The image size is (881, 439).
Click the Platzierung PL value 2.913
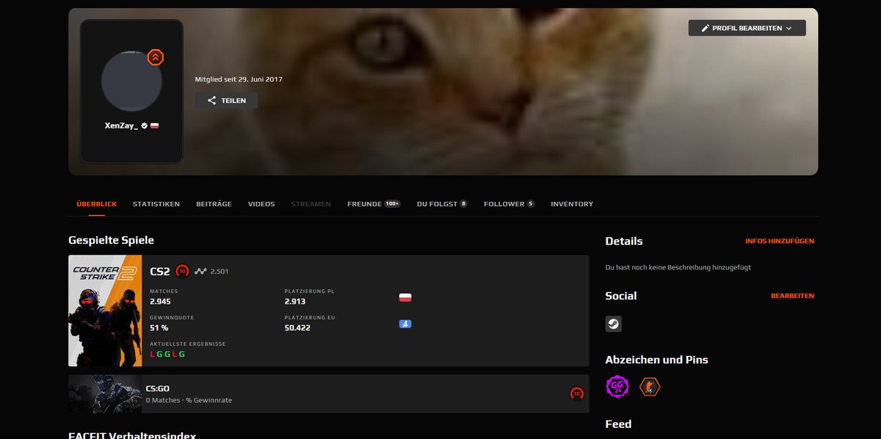(x=295, y=302)
